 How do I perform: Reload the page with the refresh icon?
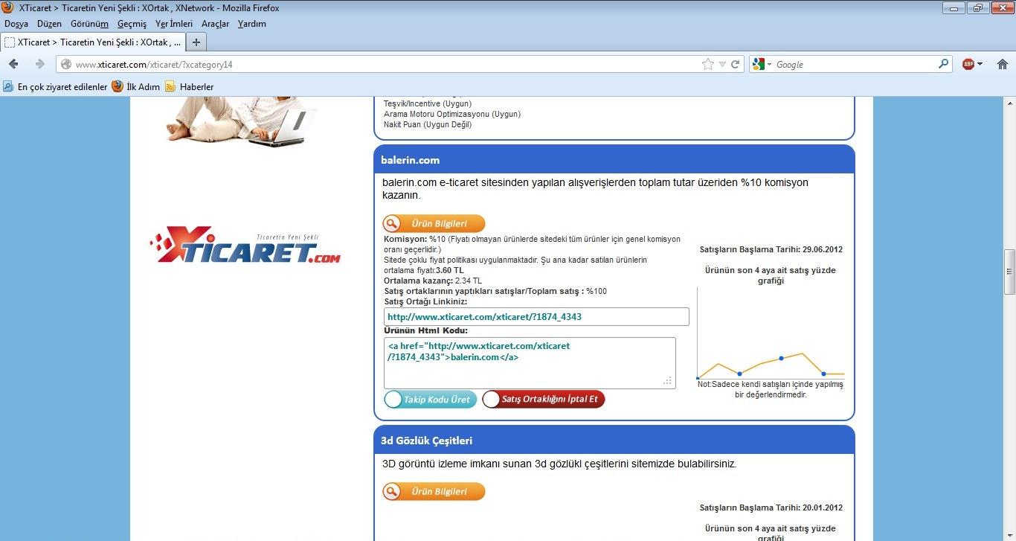pos(735,65)
